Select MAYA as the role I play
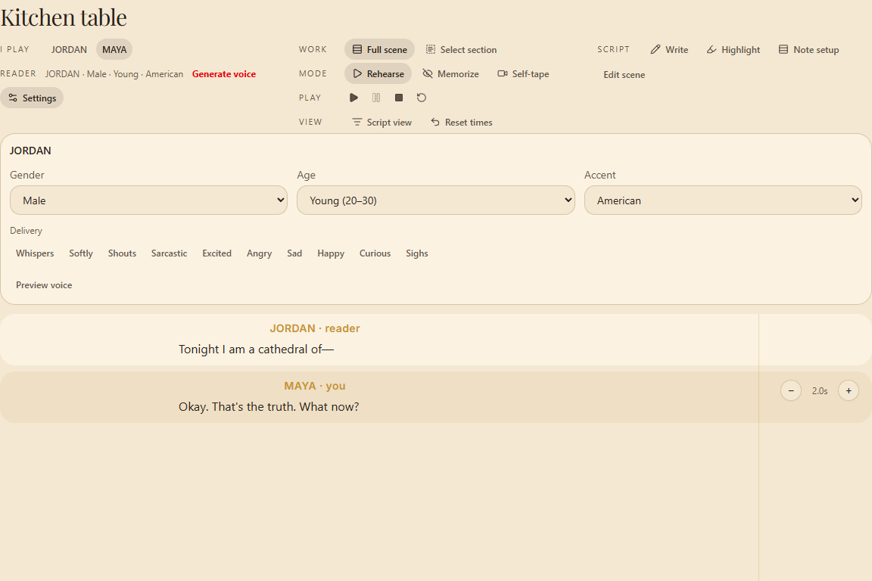The image size is (872, 581). tap(114, 49)
